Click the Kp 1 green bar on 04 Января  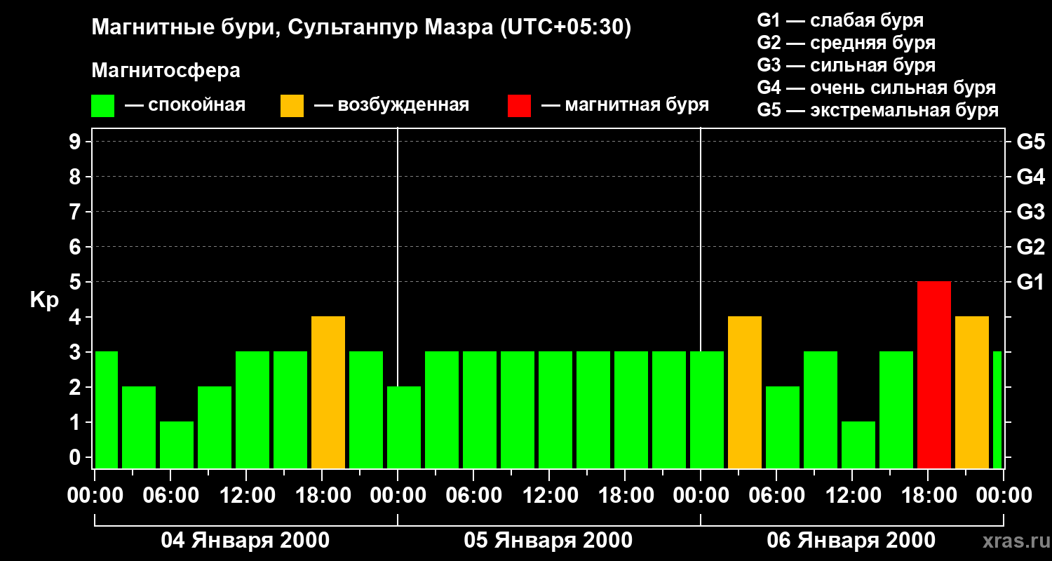click(x=177, y=445)
